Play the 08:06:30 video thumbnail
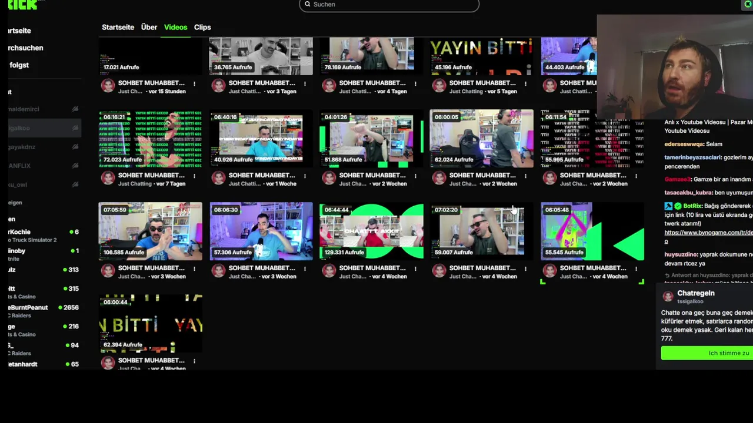753x423 pixels. coord(261,231)
